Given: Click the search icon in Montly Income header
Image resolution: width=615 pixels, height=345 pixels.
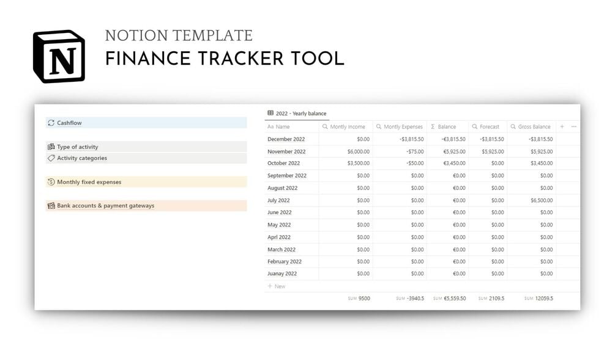Looking at the screenshot, I should point(325,127).
